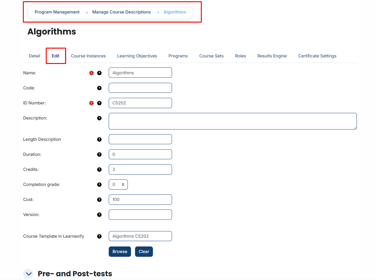Click the Course Template field Algorithms CS202
Image resolution: width=376 pixels, height=280 pixels.
pyautogui.click(x=140, y=236)
